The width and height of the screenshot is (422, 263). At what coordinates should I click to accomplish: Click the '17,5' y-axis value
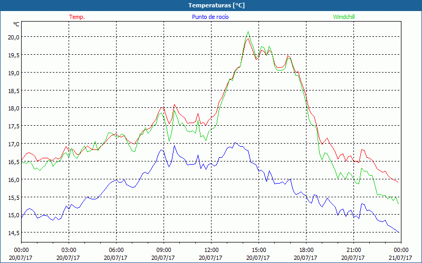click(x=15, y=126)
